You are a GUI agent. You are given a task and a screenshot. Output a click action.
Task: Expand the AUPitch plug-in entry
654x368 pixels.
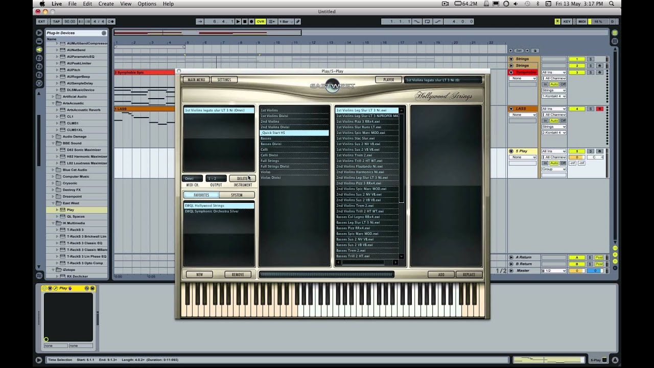57,70
